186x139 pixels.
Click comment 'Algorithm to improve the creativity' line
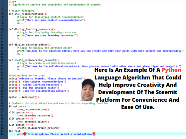(x=55, y=5)
